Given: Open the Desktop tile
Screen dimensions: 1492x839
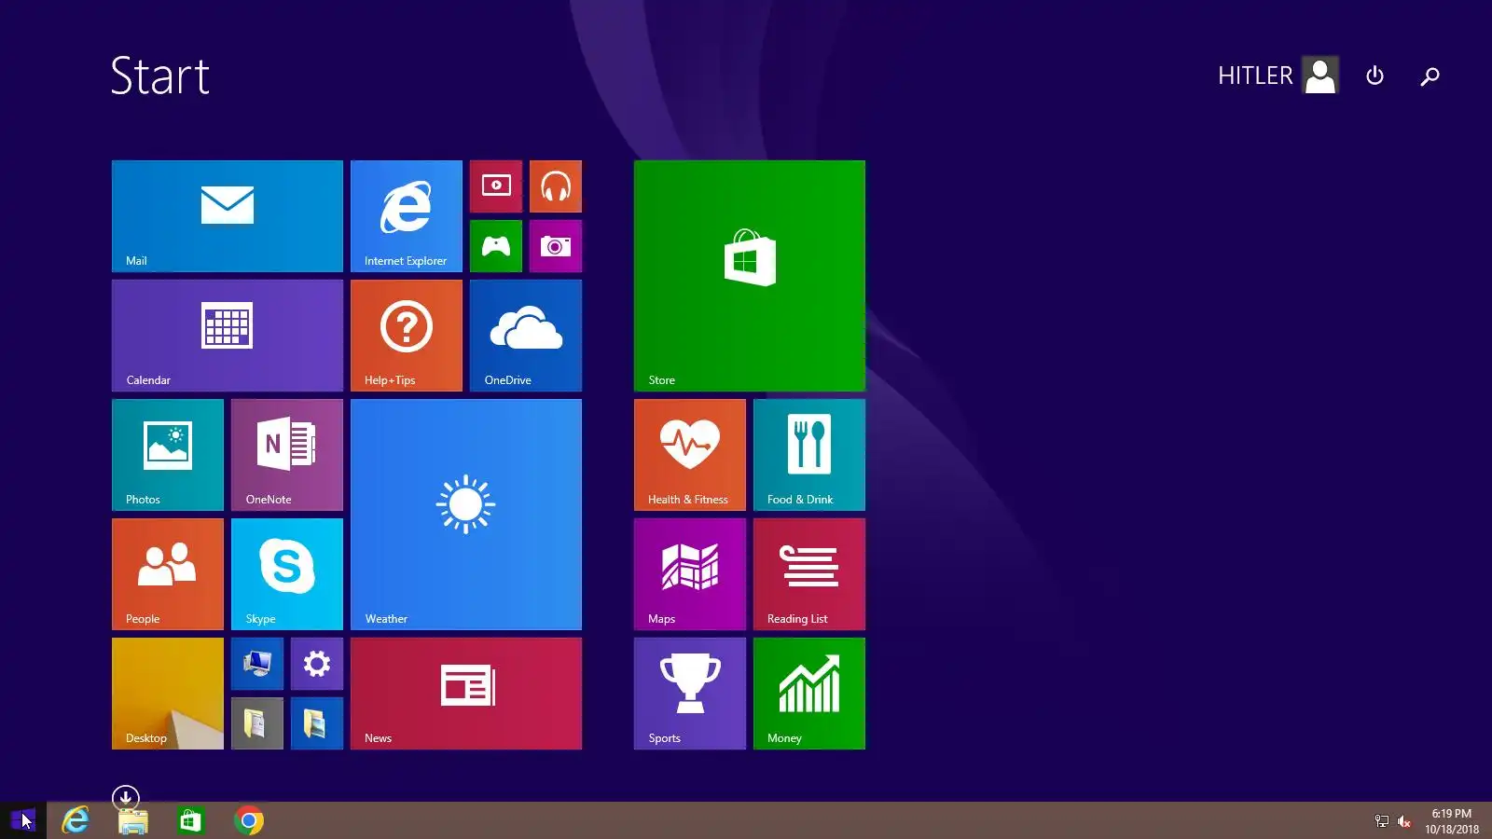Looking at the screenshot, I should click(x=168, y=694).
